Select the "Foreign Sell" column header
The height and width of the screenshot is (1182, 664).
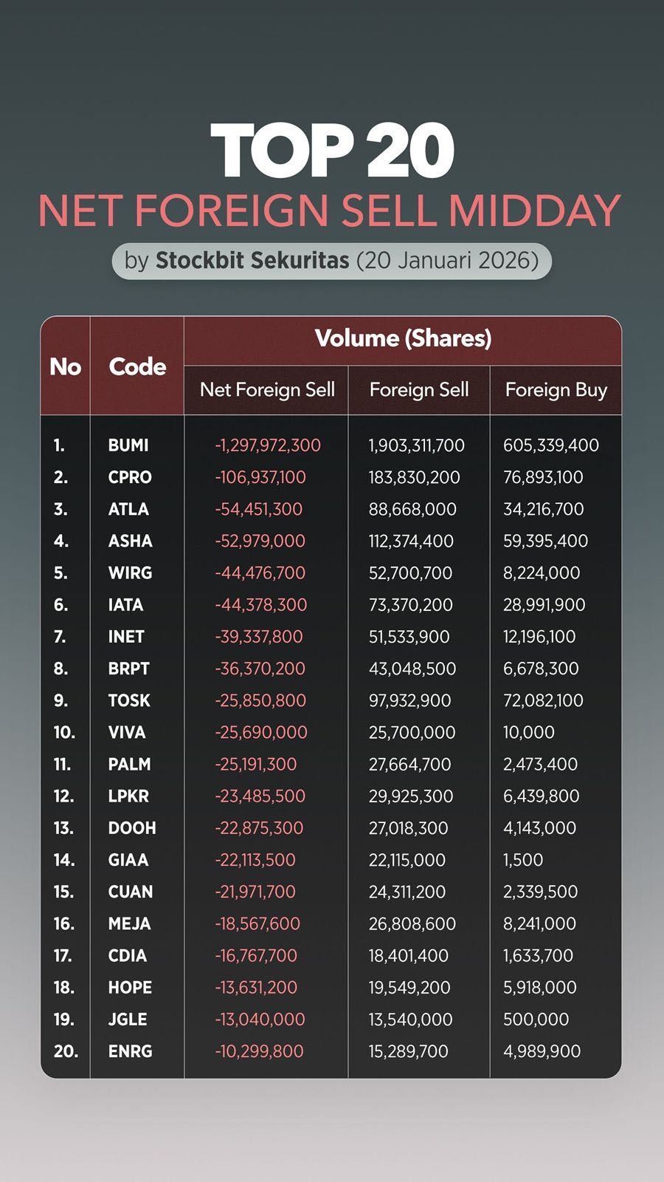pyautogui.click(x=419, y=389)
